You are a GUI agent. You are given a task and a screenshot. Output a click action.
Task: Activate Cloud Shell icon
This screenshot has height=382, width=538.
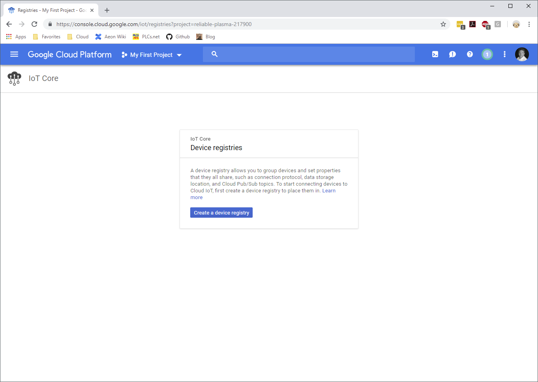(435, 55)
